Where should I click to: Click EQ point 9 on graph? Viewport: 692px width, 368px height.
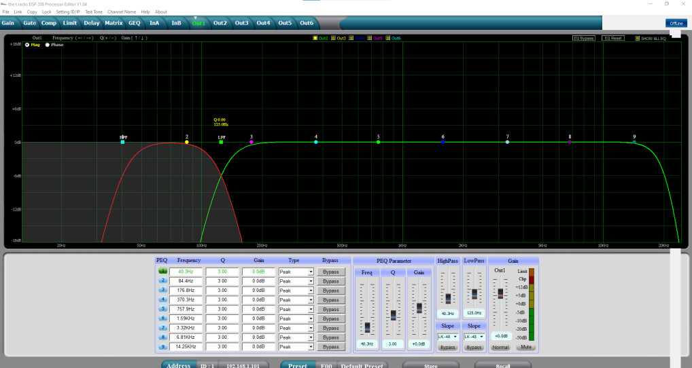click(x=634, y=142)
